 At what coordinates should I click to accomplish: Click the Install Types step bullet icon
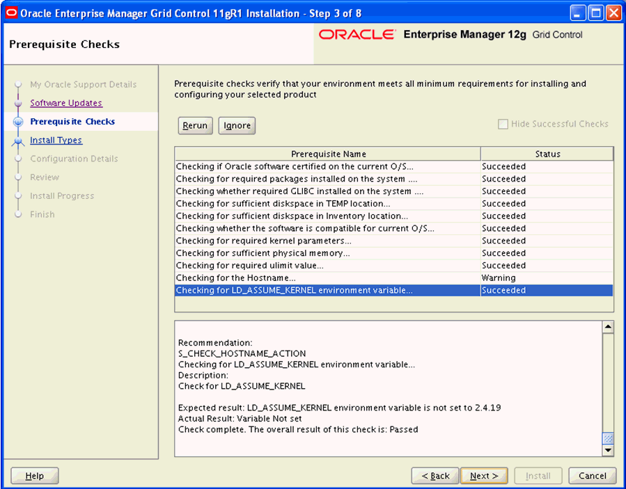[18, 141]
